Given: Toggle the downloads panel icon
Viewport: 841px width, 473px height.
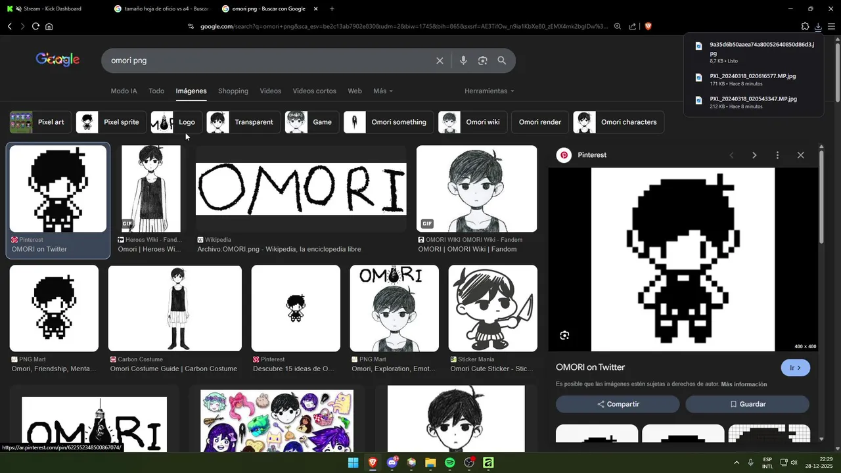Looking at the screenshot, I should click(x=818, y=26).
